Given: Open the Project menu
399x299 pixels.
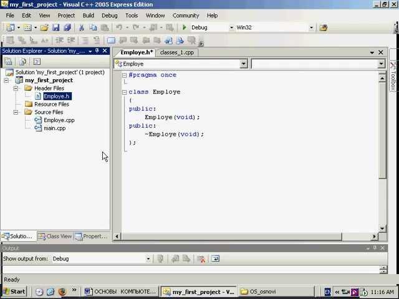Looking at the screenshot, I should click(66, 16).
